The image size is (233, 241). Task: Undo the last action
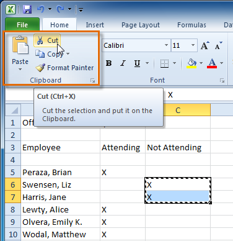point(40,9)
